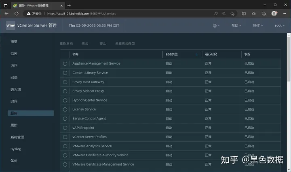Select Envoy Host Gateway radio button
291x172 pixels.
(x=65, y=82)
